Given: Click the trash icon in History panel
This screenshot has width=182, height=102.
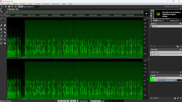Looking at the screenshot, I should 181,46.
